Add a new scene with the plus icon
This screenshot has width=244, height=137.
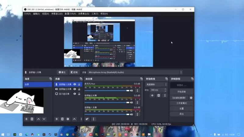click(26, 119)
